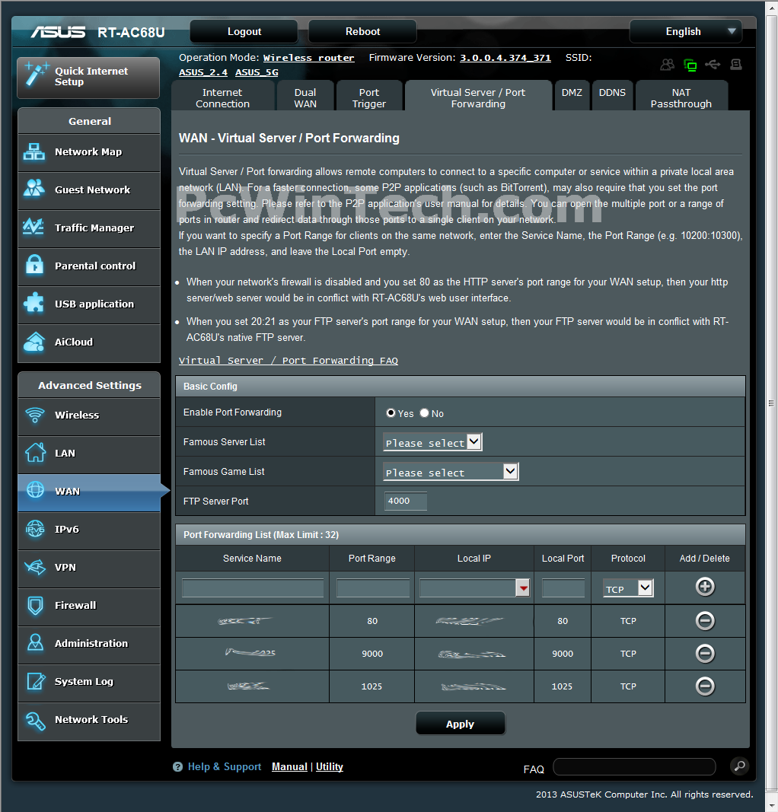Delete the port 9000 forwarding rule
Viewport: 778px width, 812px height.
point(704,653)
